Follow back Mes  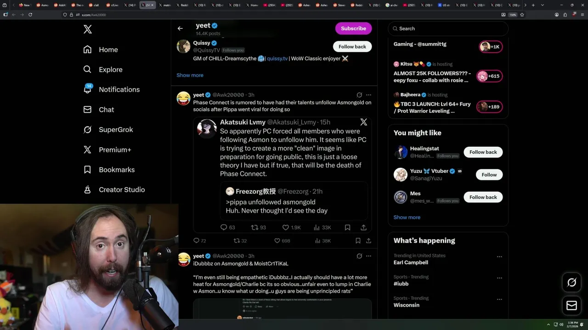click(483, 197)
